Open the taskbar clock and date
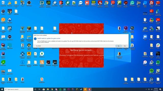 point(156,89)
